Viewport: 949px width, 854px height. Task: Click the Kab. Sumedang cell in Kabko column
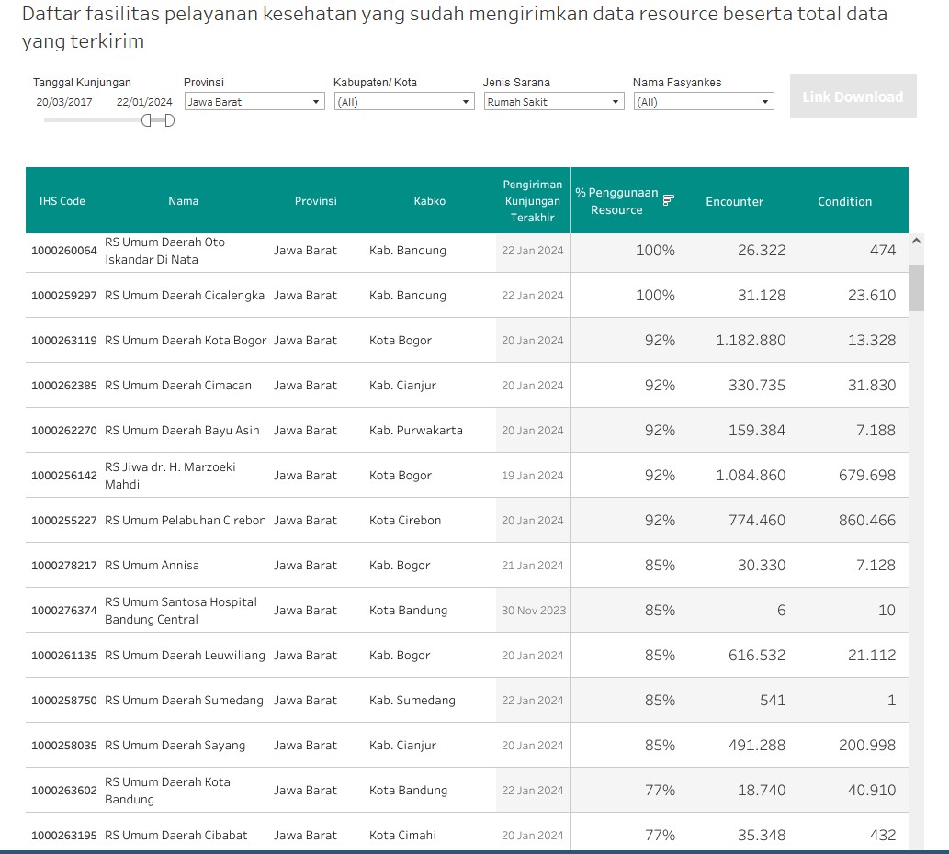click(x=412, y=700)
